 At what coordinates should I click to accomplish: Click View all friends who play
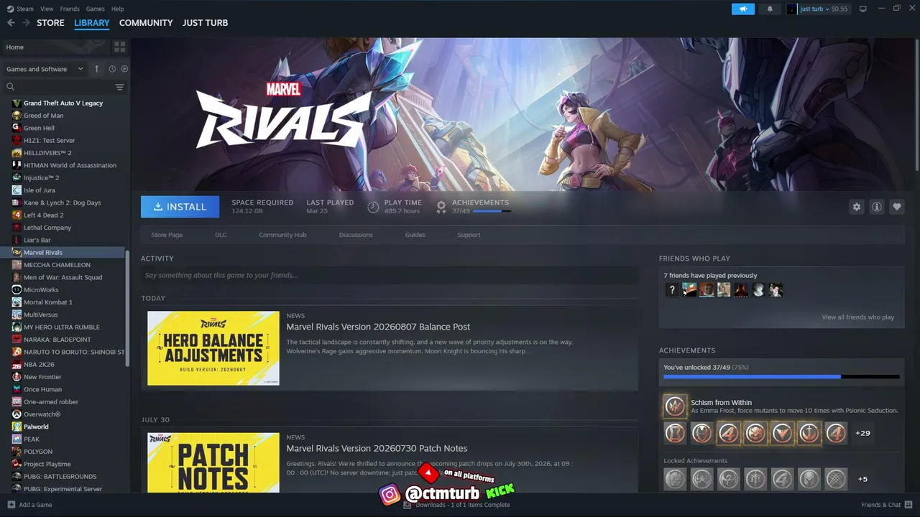(x=857, y=317)
